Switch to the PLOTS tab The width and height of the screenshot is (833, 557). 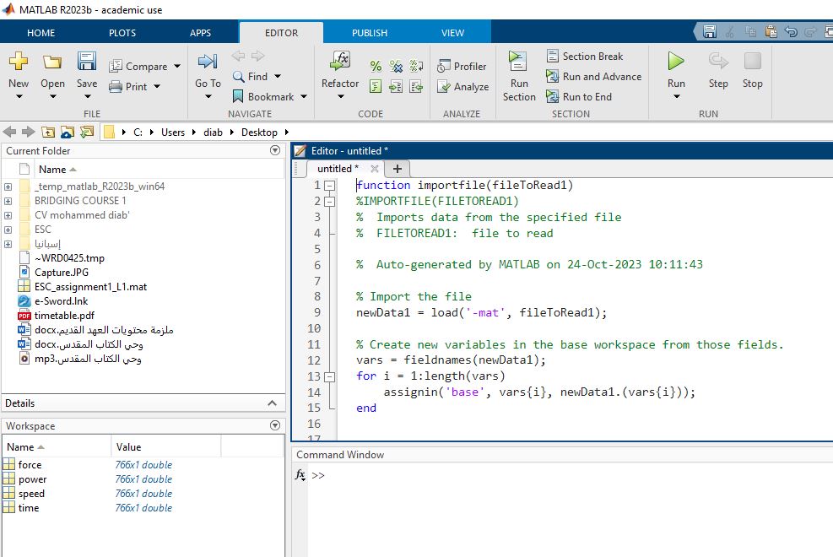point(122,33)
